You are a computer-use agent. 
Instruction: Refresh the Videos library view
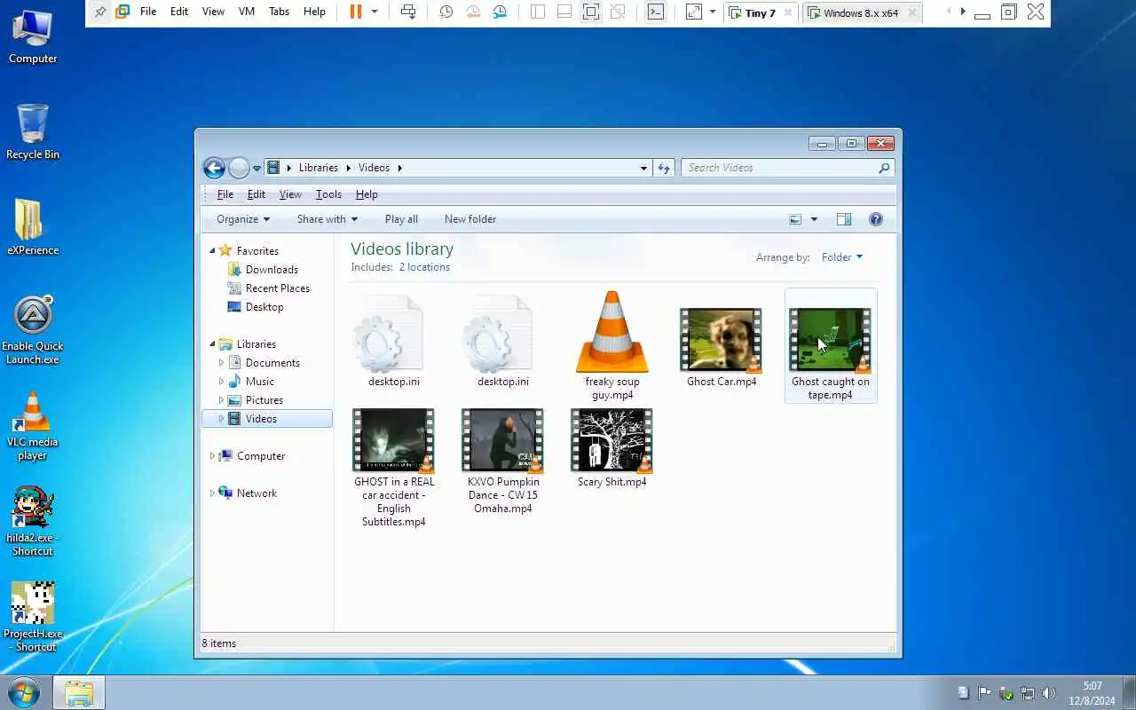tap(664, 168)
